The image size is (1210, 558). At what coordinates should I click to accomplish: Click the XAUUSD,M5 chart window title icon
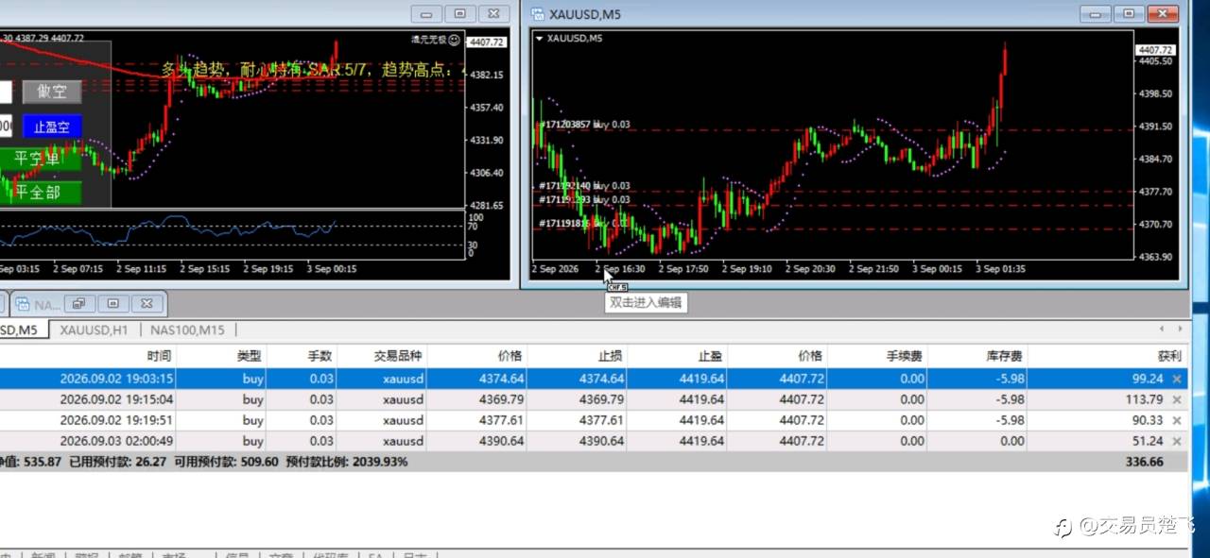(x=538, y=14)
